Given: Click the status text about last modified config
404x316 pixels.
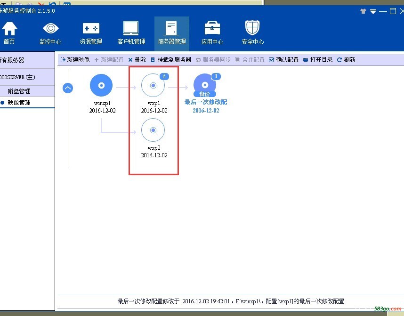Looking at the screenshot, I should pyautogui.click(x=231, y=301).
